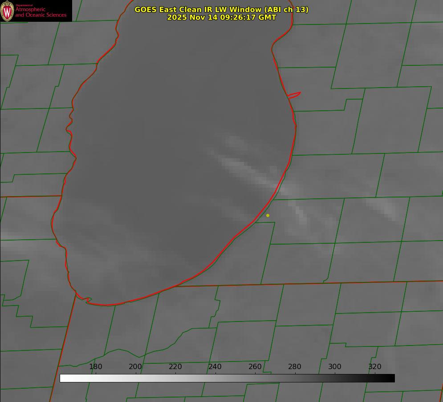Select the 280 label on the colorbar
The image size is (443, 402).
[295, 367]
